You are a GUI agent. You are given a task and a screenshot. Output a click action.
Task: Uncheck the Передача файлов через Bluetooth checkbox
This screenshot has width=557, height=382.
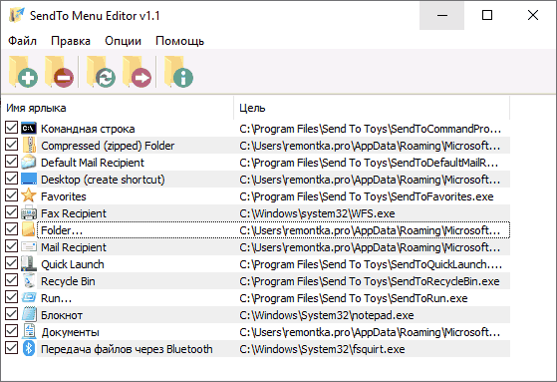point(11,348)
